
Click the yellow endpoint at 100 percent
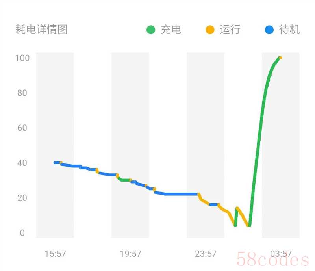pyautogui.click(x=280, y=58)
